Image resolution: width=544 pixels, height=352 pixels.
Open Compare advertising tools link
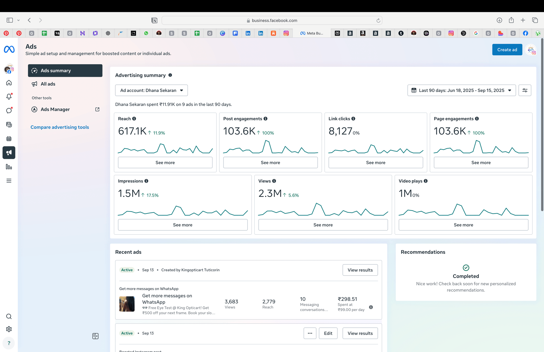click(x=59, y=127)
